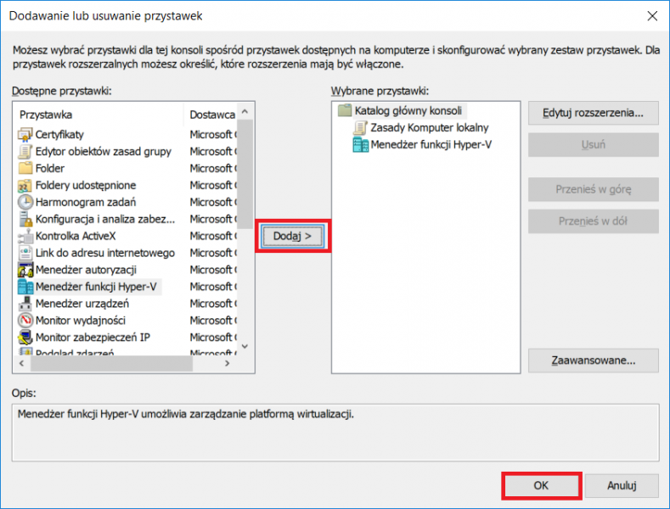The width and height of the screenshot is (670, 509).
Task: Click the Dostawca column header
Action: [211, 114]
